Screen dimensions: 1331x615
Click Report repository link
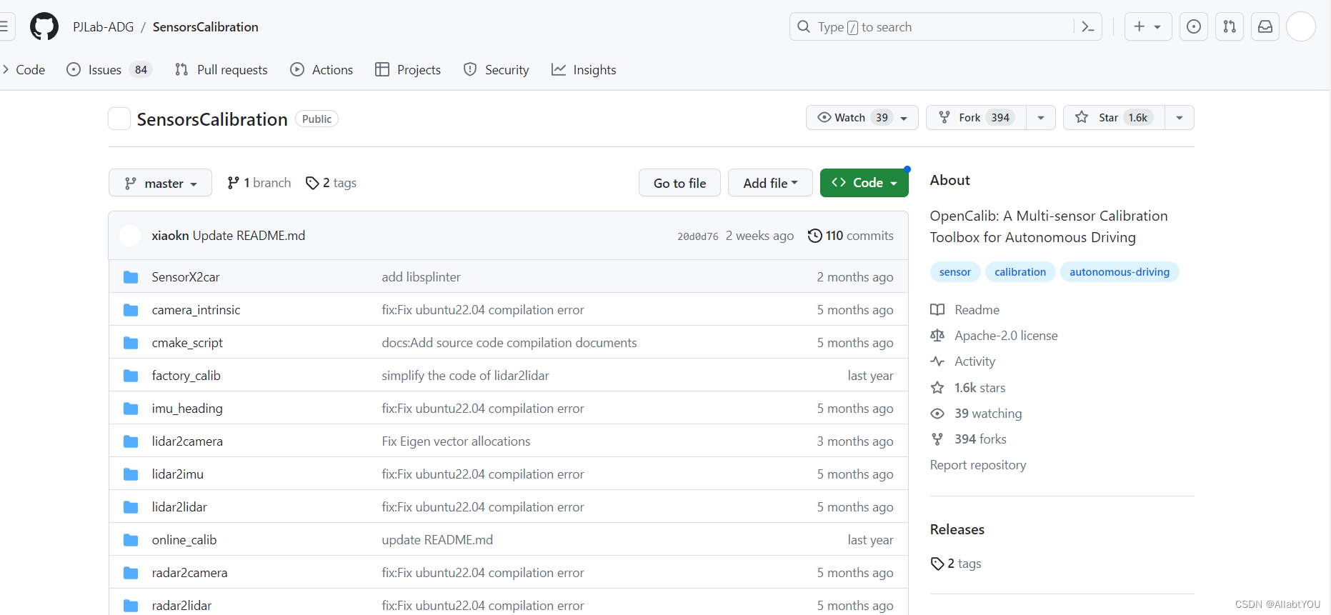tap(978, 465)
